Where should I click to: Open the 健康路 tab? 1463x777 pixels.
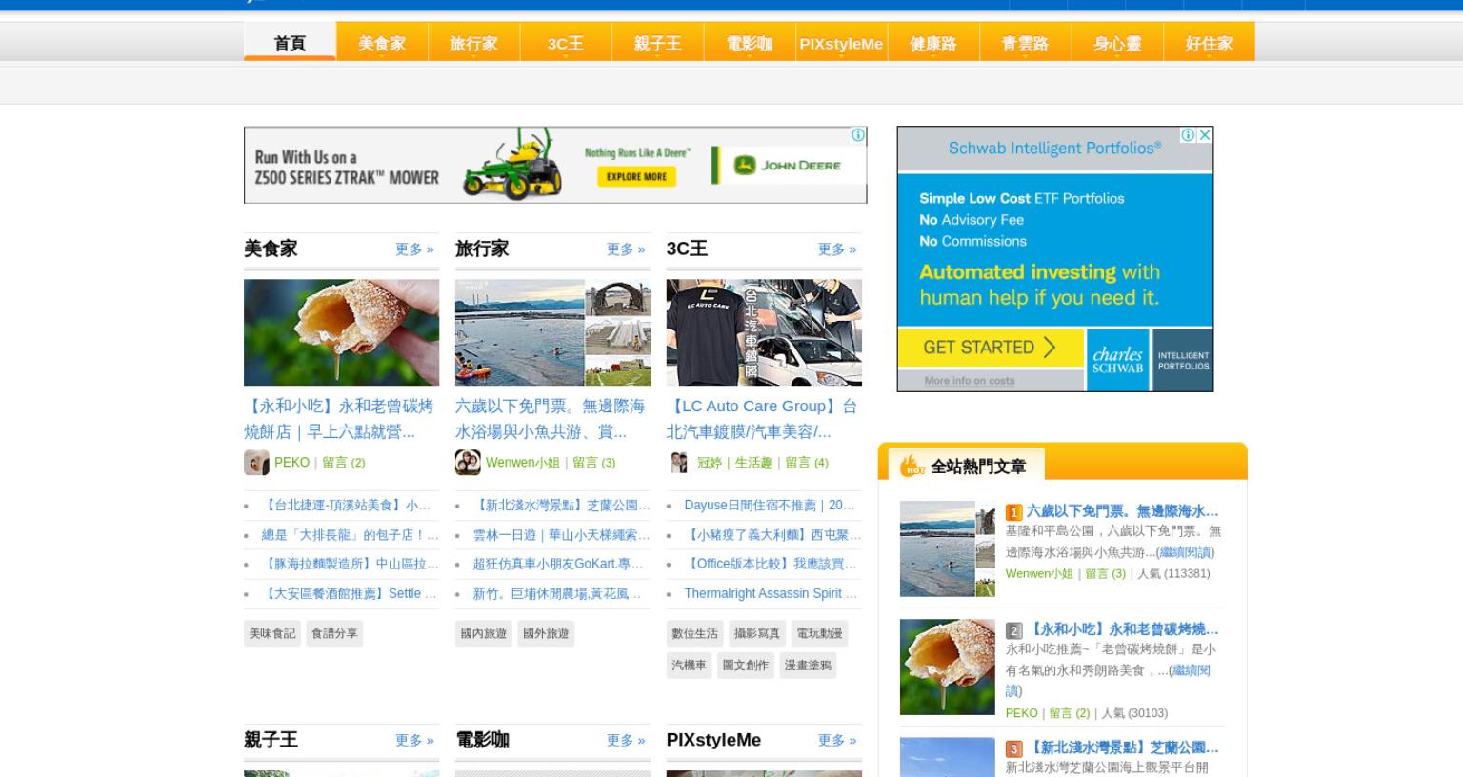[933, 43]
